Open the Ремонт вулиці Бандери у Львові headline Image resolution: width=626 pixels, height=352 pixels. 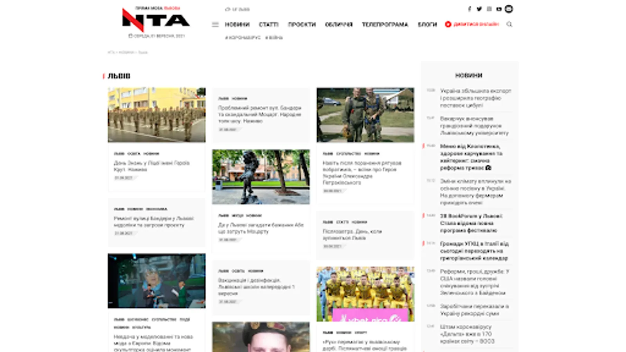click(154, 222)
